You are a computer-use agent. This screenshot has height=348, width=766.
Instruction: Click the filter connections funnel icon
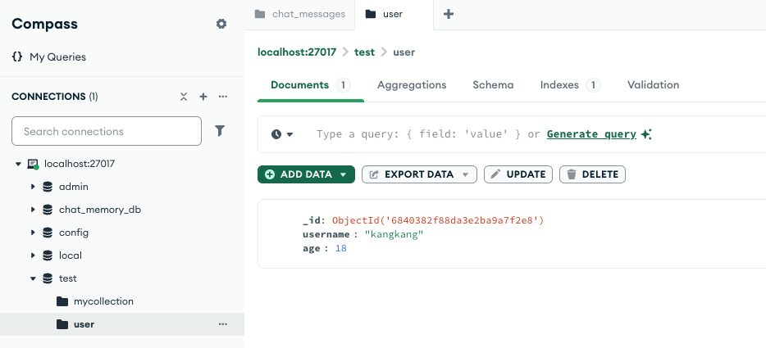[220, 131]
